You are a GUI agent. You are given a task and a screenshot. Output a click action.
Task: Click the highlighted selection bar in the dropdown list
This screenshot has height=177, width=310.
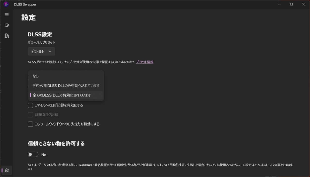pos(30,95)
